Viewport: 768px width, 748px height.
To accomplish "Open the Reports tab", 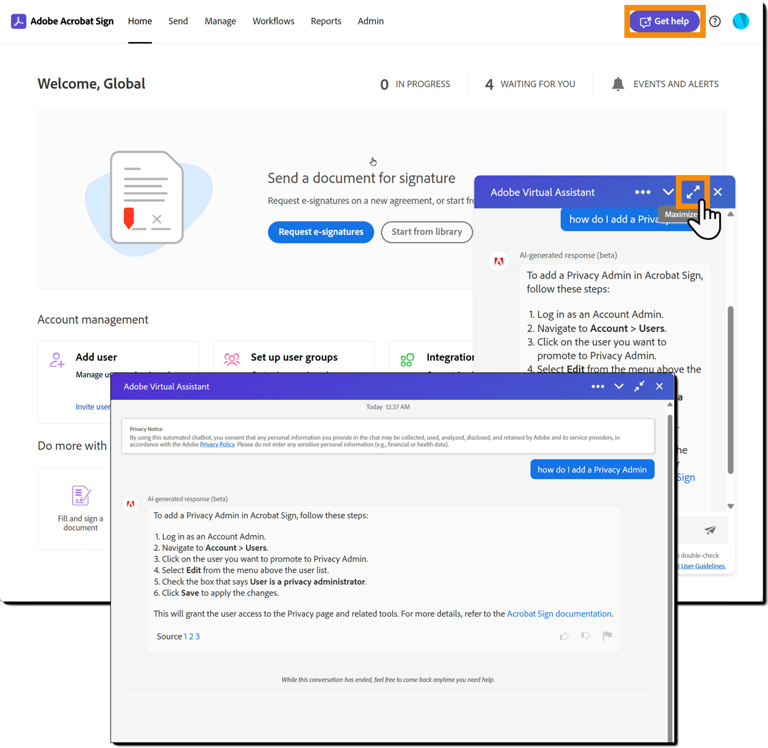I will pos(326,21).
